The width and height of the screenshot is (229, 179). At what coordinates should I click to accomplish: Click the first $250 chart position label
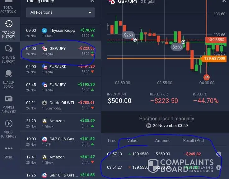129,35
